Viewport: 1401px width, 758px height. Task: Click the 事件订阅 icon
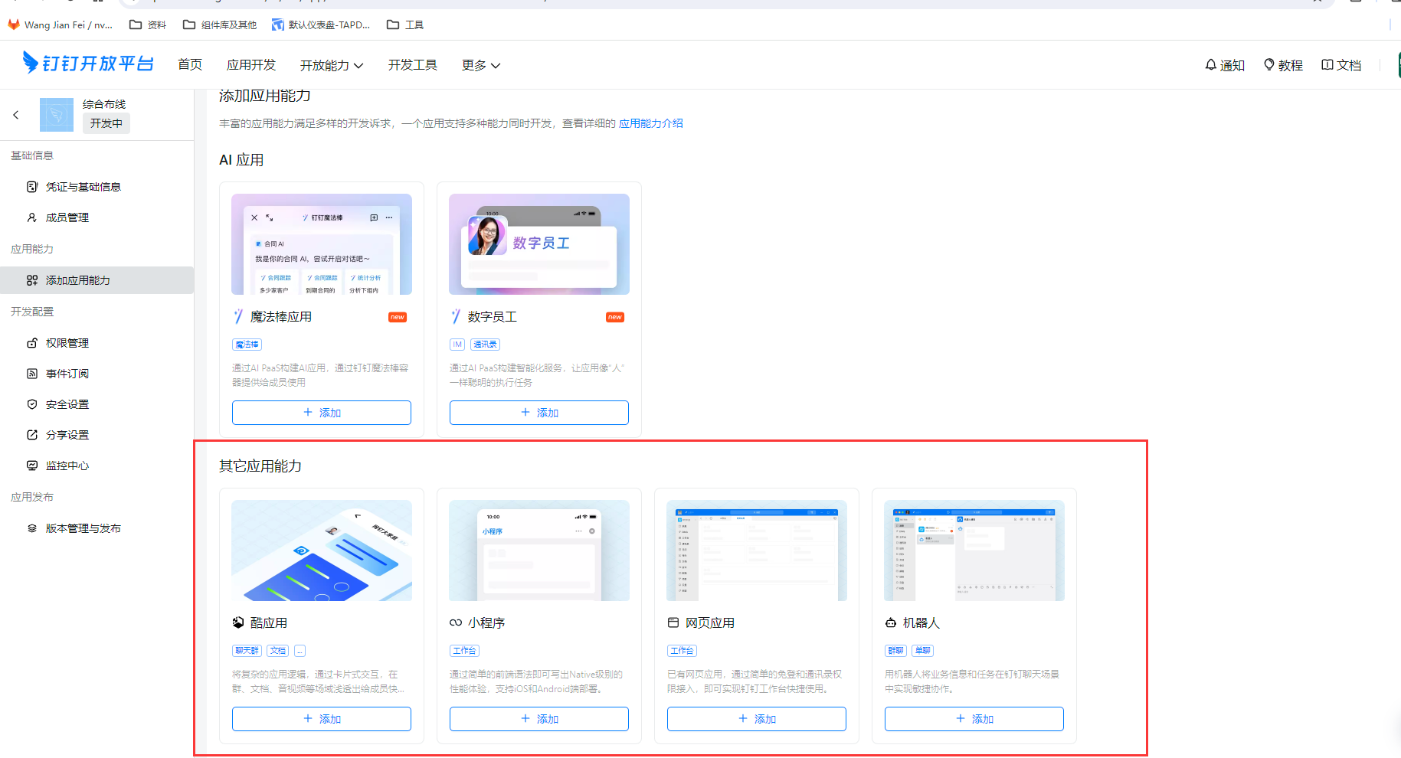tap(32, 374)
